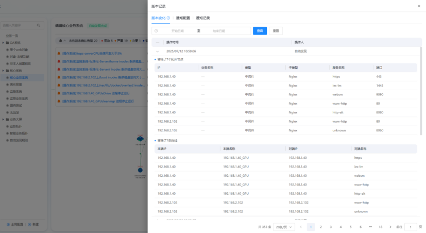This screenshot has height=233, width=426.
Task: Click the unknown service name in the node table
Action: (339, 130)
